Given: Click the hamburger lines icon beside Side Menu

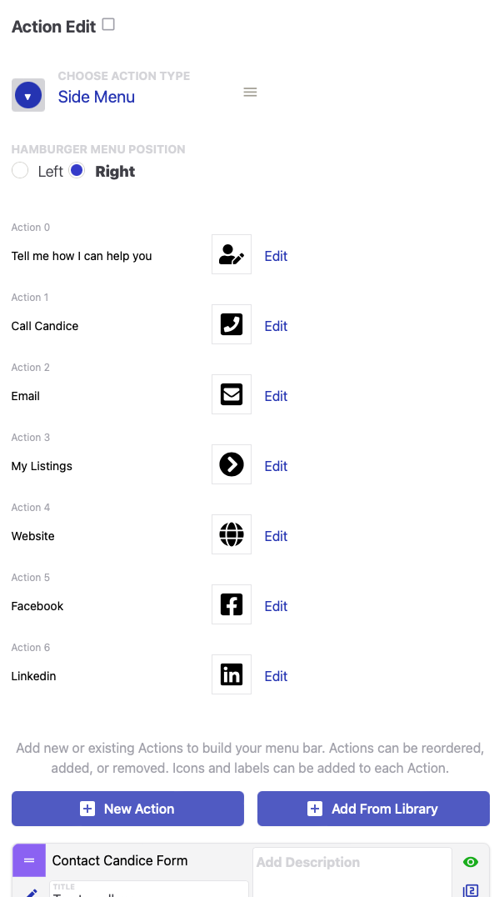Looking at the screenshot, I should [x=250, y=93].
